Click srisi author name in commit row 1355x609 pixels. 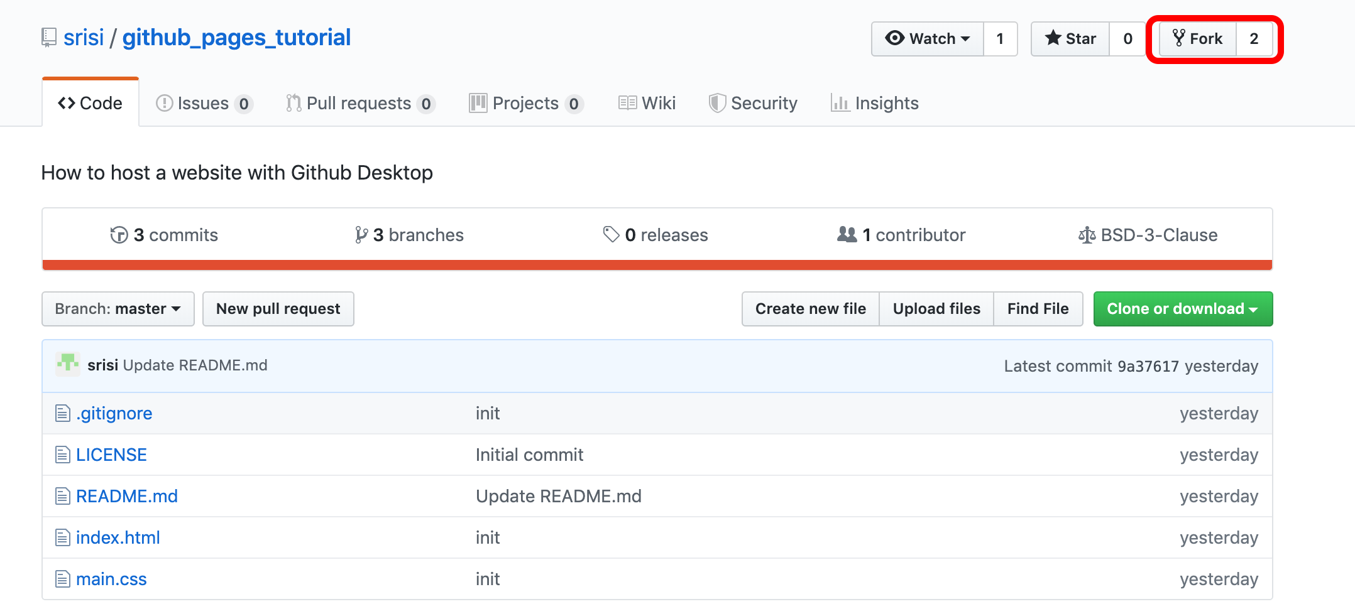point(103,365)
